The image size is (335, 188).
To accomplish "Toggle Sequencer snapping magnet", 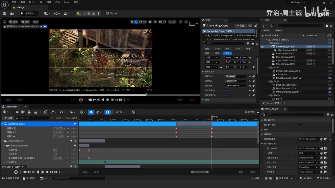I will coord(108,112).
